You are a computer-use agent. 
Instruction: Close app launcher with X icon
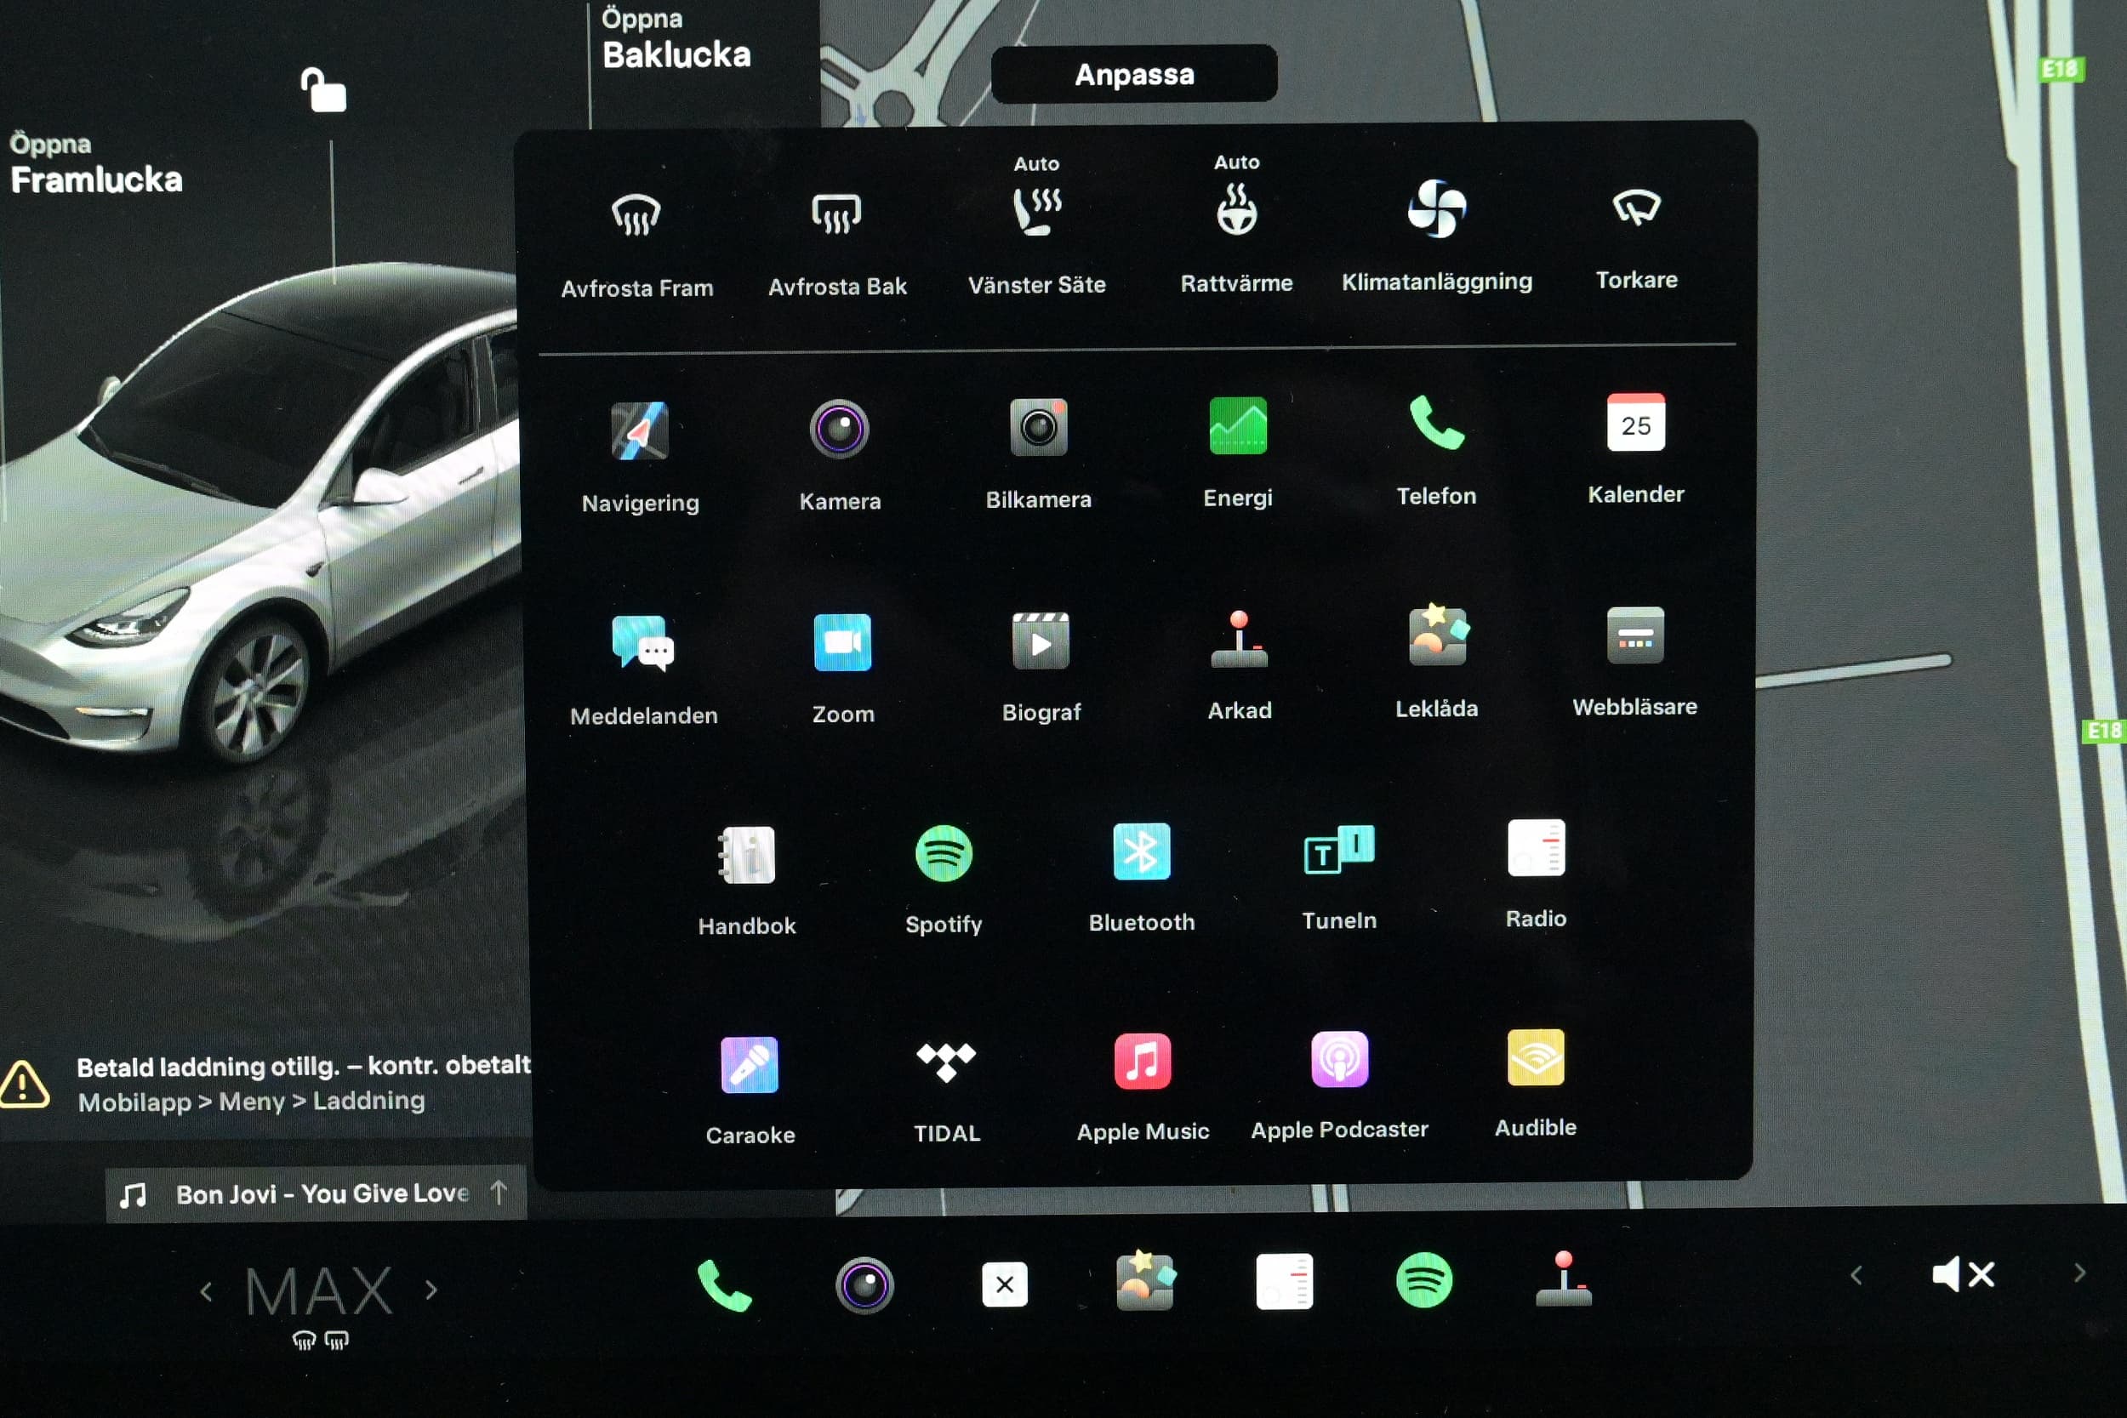pyautogui.click(x=1004, y=1284)
